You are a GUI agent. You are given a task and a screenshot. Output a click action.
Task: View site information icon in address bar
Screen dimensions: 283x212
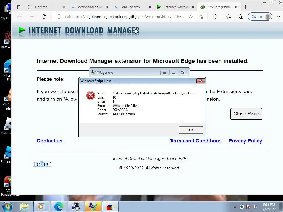[59, 17]
